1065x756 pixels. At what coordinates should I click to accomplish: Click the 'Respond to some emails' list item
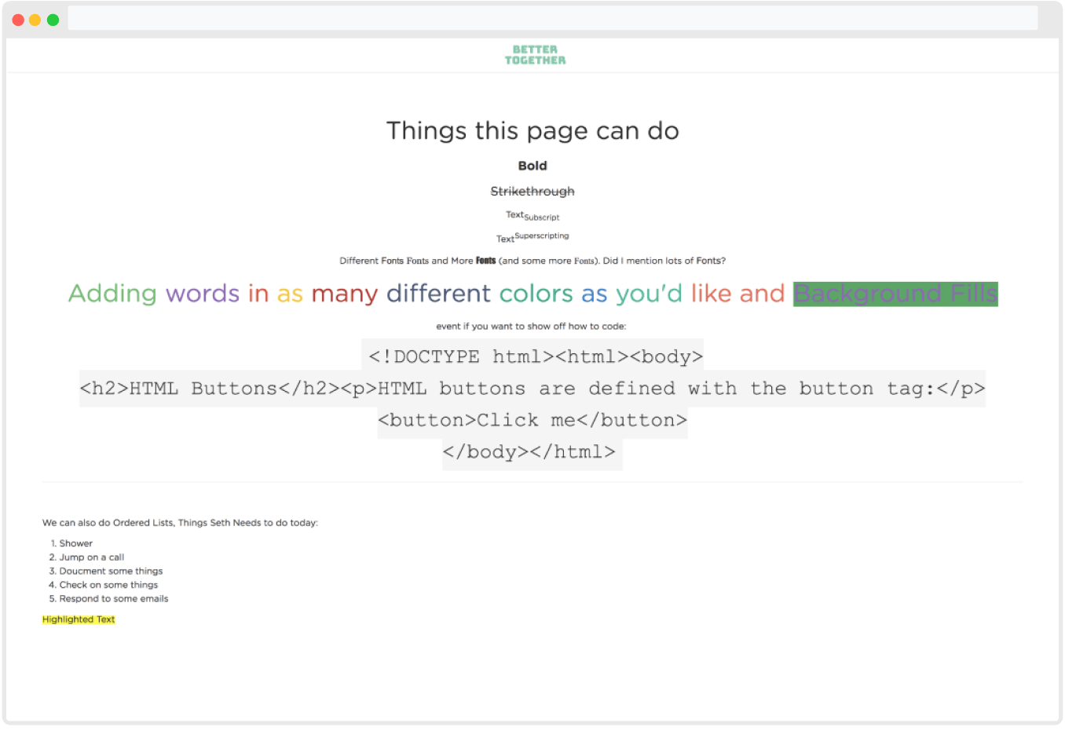[x=114, y=599]
